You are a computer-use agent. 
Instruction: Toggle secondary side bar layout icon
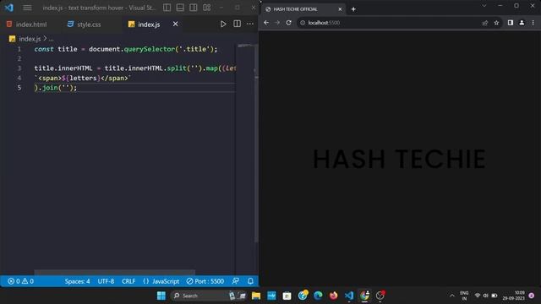(x=194, y=8)
